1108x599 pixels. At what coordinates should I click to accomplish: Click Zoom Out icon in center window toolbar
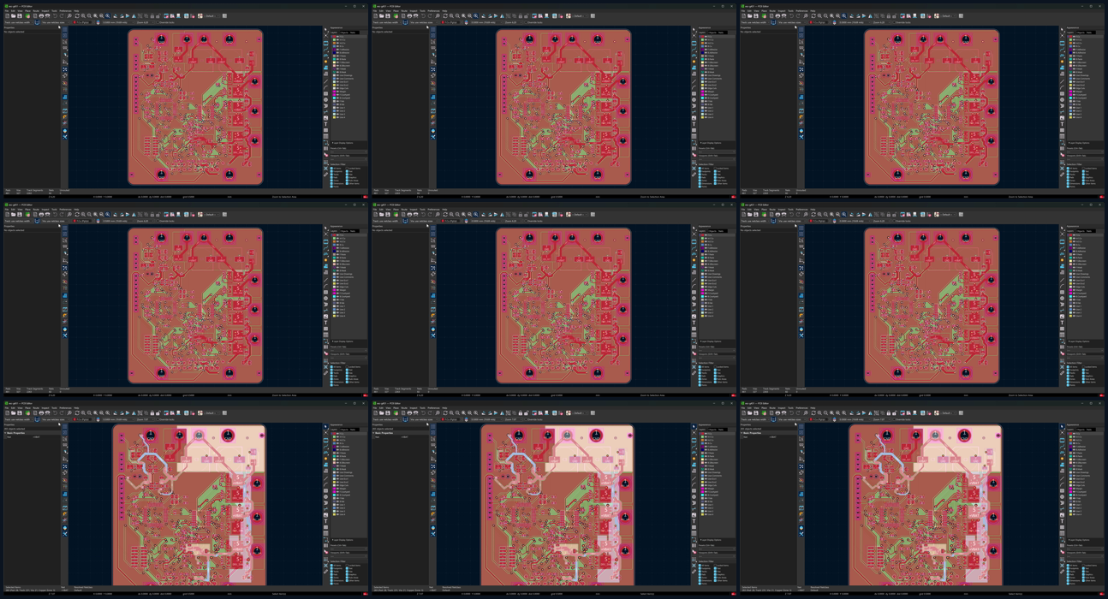pyautogui.click(x=457, y=215)
